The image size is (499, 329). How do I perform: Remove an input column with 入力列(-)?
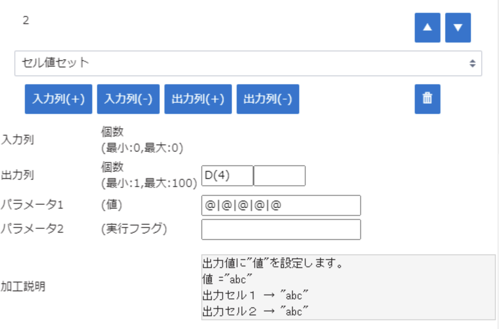(128, 99)
